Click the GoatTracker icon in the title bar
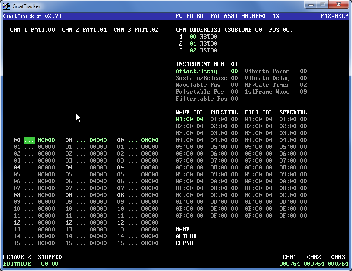 click(7, 5)
